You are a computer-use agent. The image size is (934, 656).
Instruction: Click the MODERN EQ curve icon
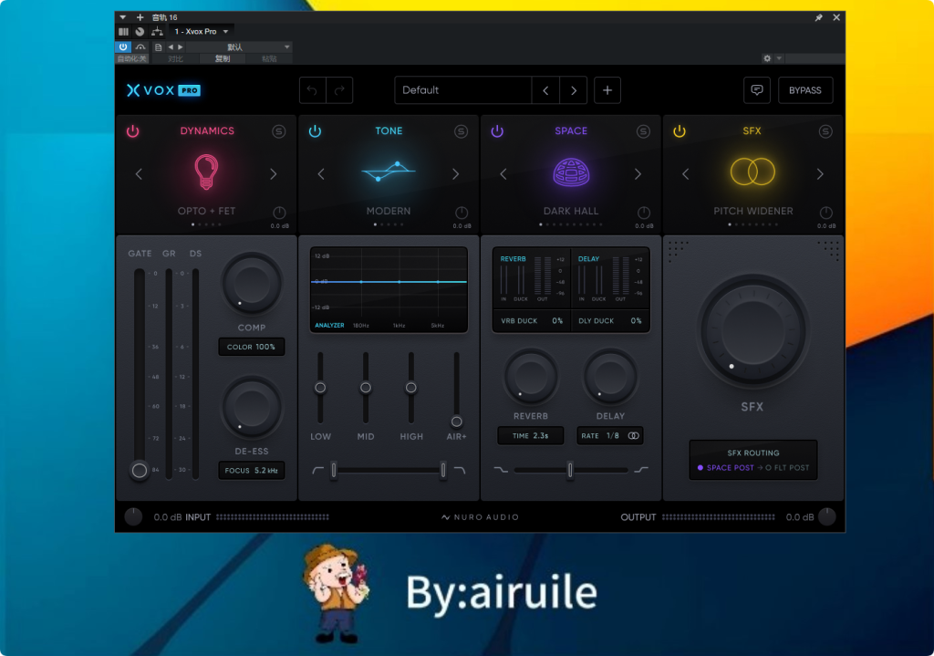pyautogui.click(x=389, y=171)
